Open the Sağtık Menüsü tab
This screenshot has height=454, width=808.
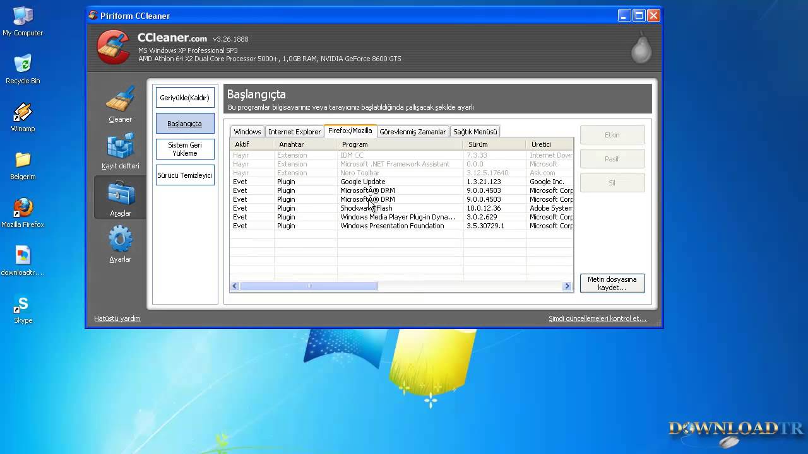coord(475,131)
